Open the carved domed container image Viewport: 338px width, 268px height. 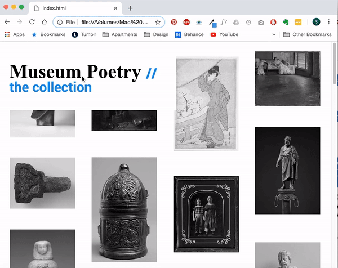click(124, 209)
